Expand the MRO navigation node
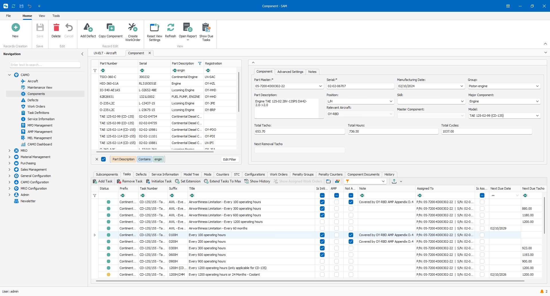Viewport: 550px width, 296px height. pos(9,151)
